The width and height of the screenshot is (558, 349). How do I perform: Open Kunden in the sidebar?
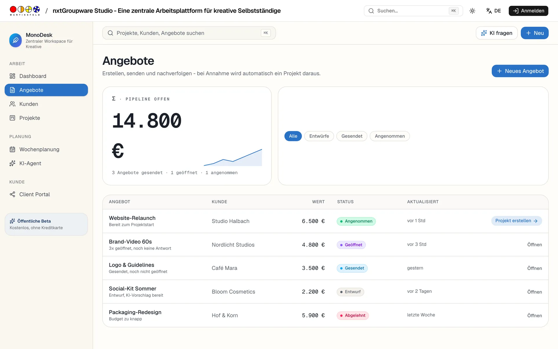[46, 104]
